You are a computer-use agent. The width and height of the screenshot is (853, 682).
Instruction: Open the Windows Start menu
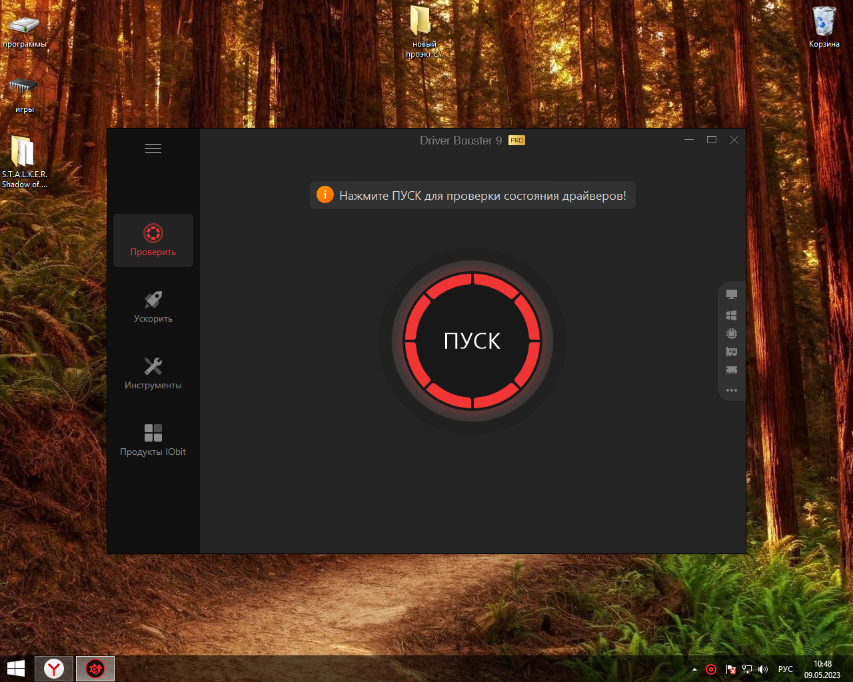(x=16, y=669)
